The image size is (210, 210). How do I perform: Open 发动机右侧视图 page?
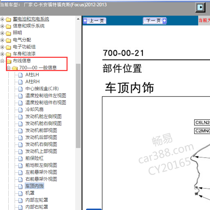41,145
